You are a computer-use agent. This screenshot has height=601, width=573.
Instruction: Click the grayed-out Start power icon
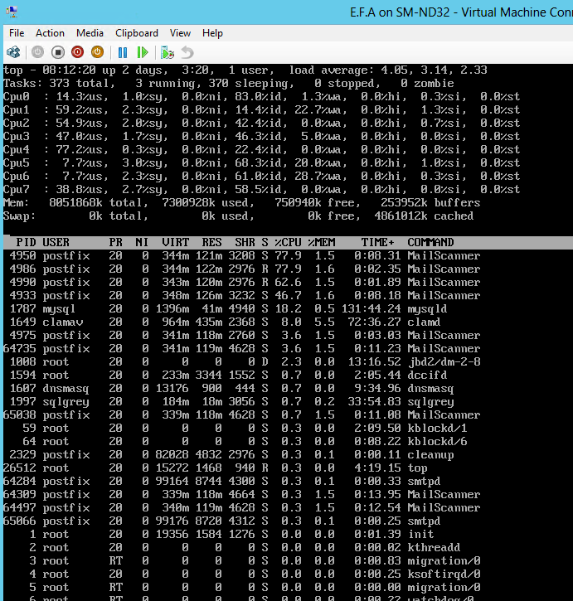point(37,52)
